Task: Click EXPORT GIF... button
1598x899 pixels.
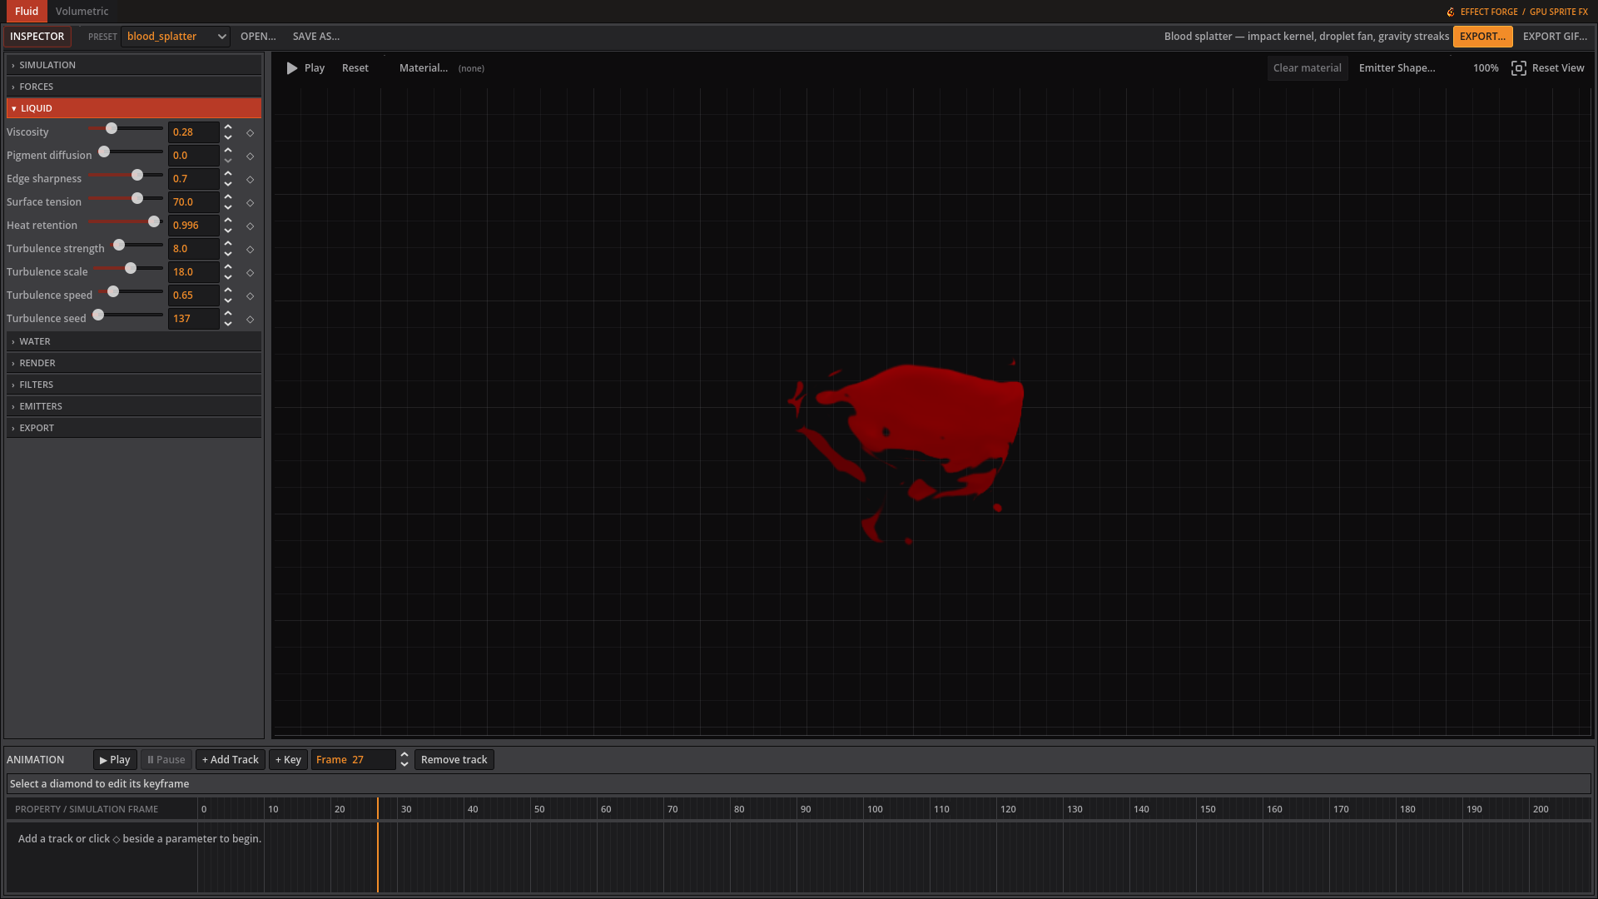Action: (1555, 37)
